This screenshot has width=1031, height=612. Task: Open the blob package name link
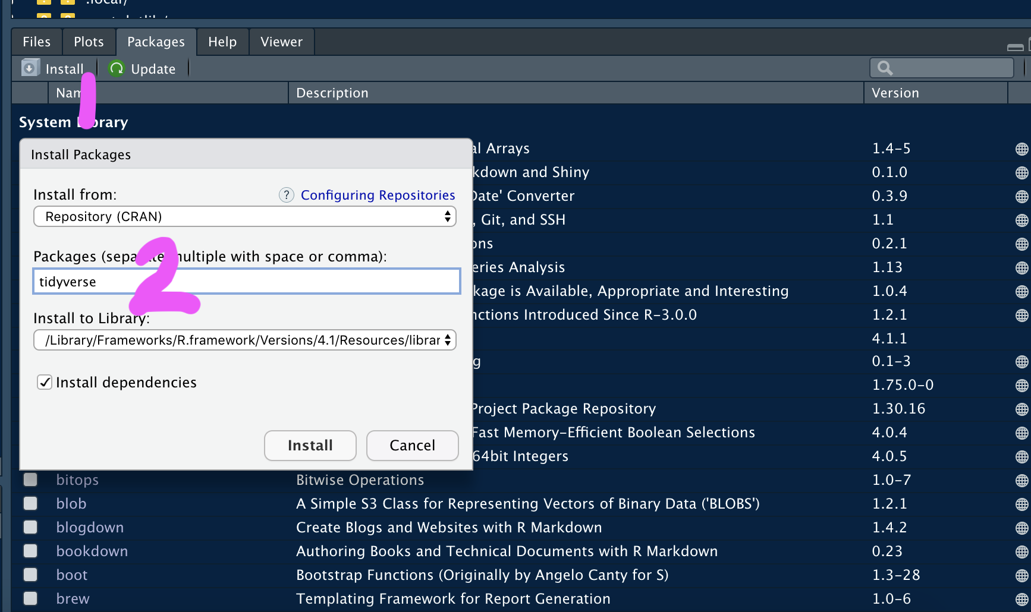[71, 504]
